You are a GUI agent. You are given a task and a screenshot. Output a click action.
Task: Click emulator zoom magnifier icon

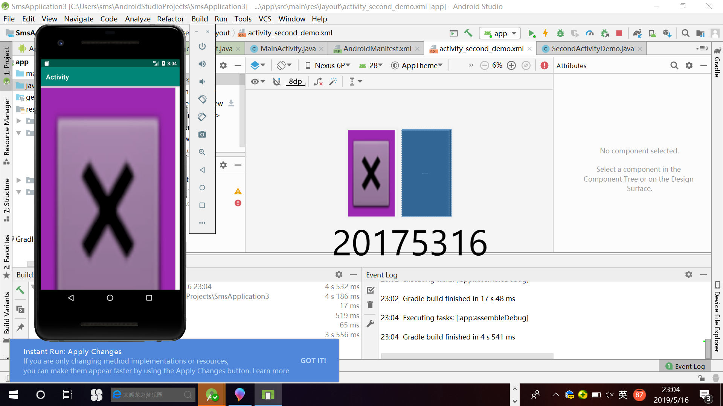(x=202, y=152)
